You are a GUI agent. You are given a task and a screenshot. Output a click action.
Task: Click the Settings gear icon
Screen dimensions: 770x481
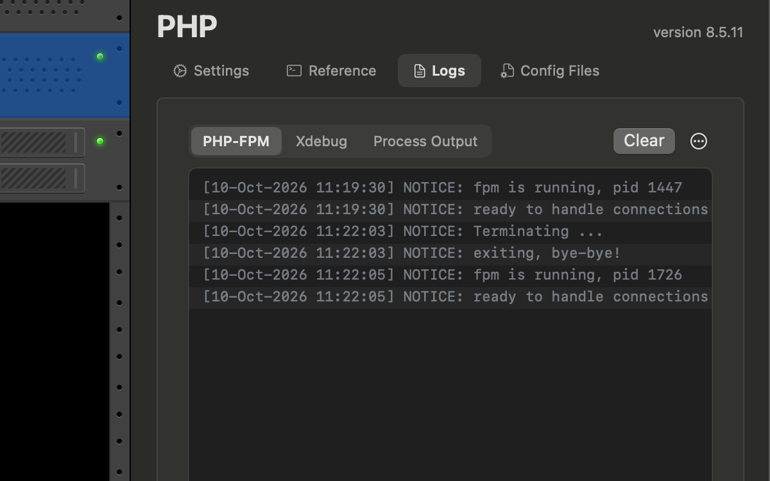[x=180, y=71]
